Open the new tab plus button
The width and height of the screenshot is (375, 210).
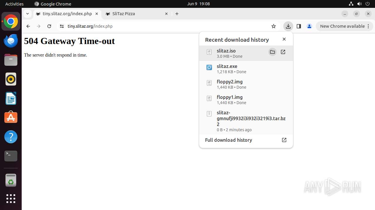pos(177,14)
